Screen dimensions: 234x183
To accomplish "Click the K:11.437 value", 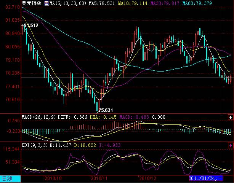I will tap(61, 145).
